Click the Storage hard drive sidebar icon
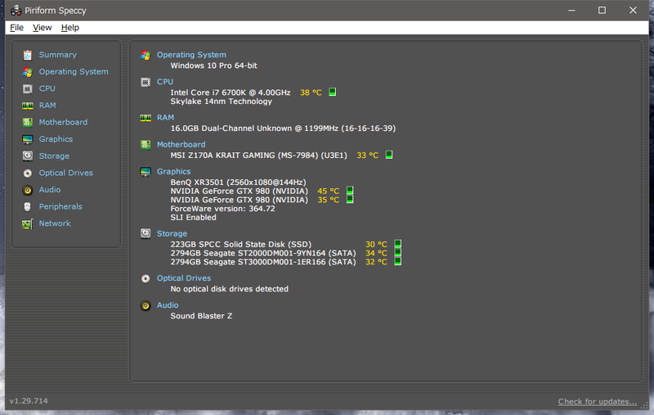The height and width of the screenshot is (415, 654). 28,156
